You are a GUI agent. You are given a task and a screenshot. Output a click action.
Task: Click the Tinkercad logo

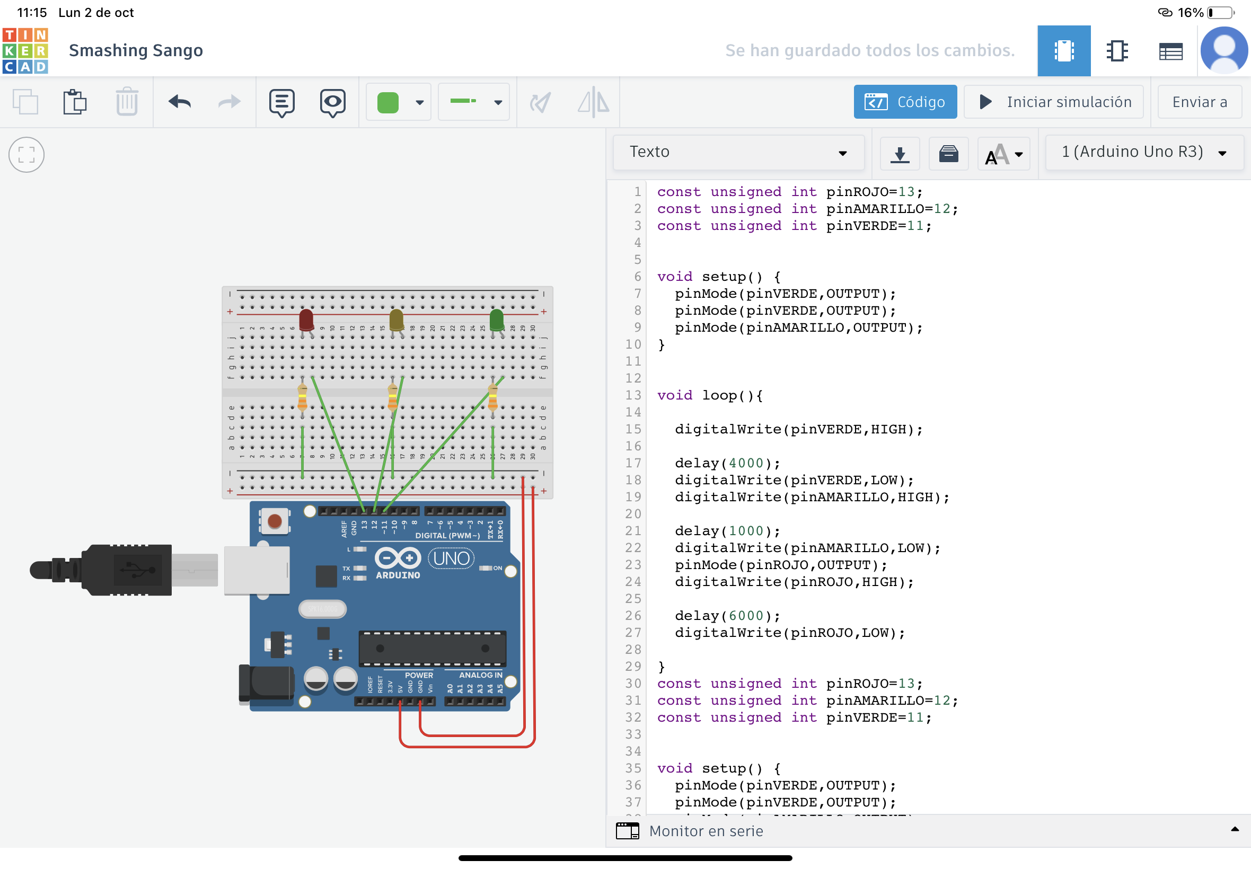pos(25,51)
